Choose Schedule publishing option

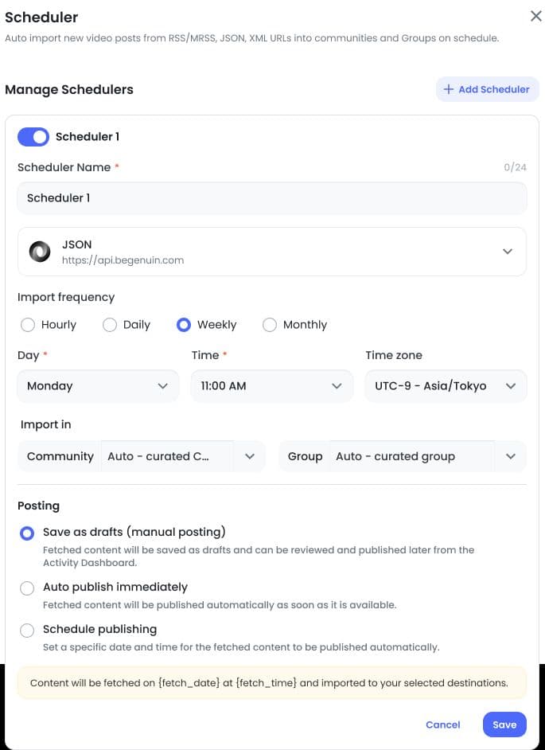pyautogui.click(x=27, y=630)
